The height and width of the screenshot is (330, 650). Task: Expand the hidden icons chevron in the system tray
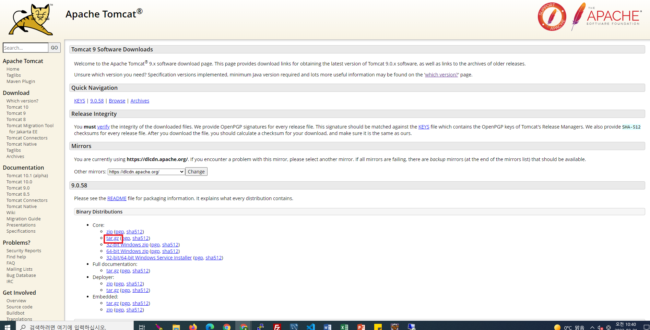click(592, 327)
